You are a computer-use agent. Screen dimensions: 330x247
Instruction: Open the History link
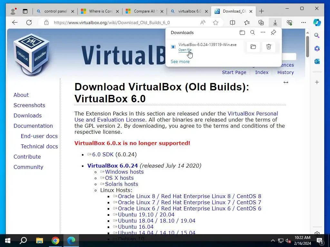pos(286,72)
